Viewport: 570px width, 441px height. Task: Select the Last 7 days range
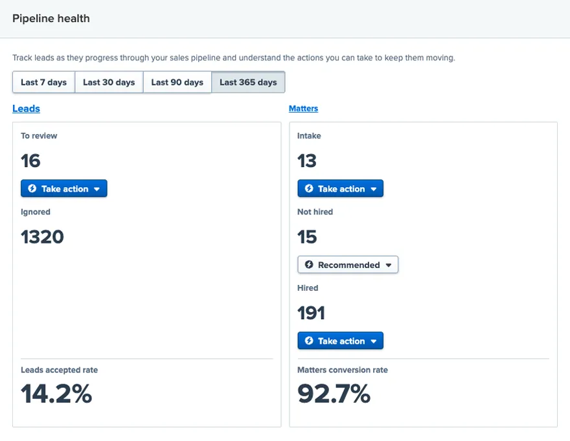(x=43, y=82)
